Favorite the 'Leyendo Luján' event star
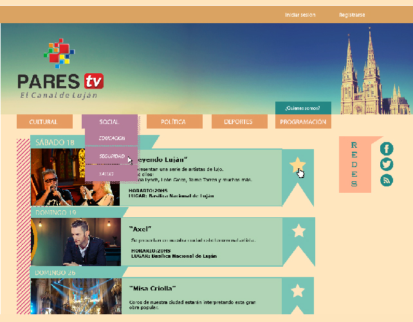This screenshot has height=322, width=413. [x=297, y=165]
